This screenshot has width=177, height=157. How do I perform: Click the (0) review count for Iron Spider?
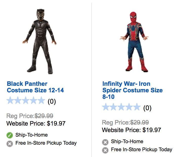pyautogui.click(x=147, y=108)
